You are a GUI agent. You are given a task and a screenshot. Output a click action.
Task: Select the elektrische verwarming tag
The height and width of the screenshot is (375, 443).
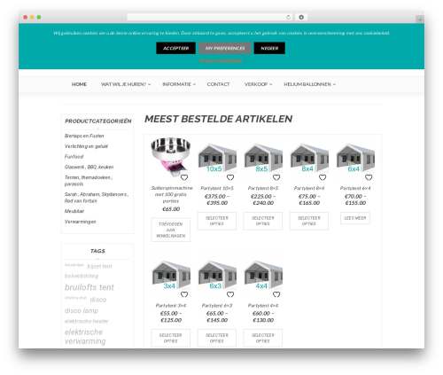pos(85,337)
